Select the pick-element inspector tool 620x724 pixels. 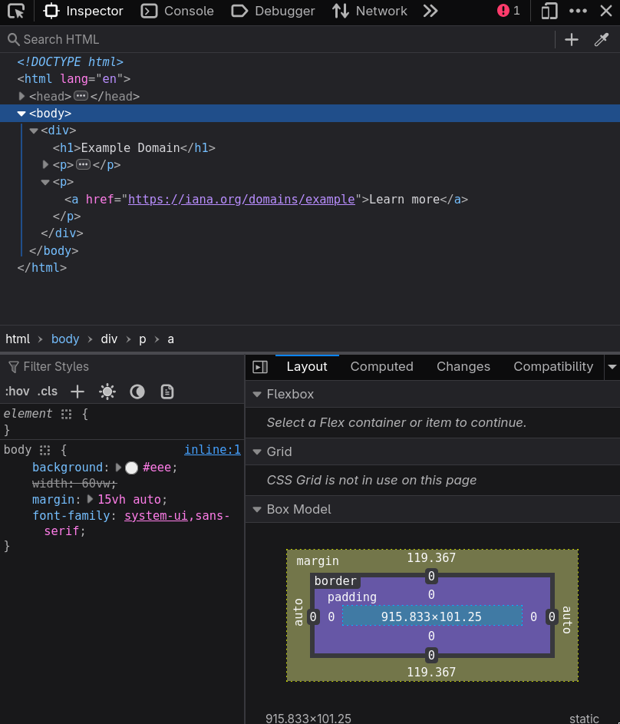[x=15, y=11]
